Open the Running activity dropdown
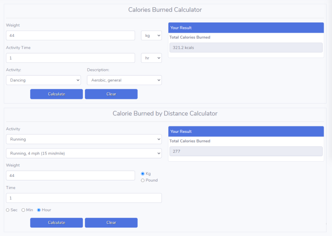332x236 pixels. [84, 139]
